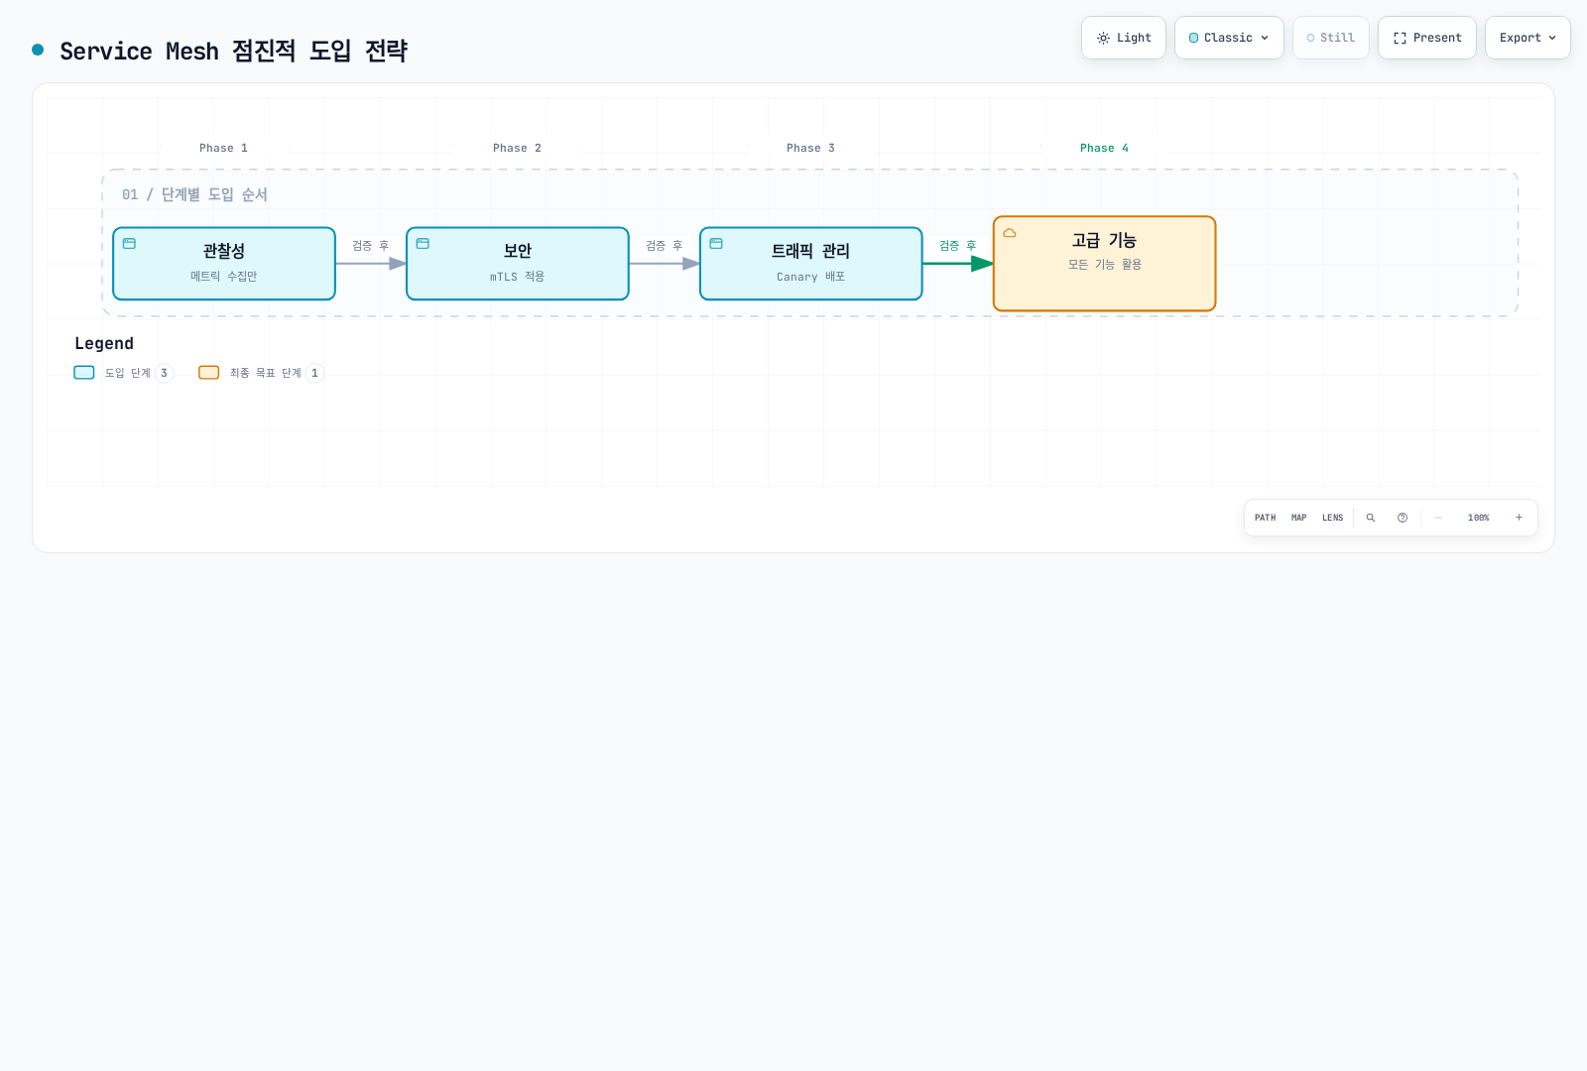Switch to the PATH view
Screen dimensions: 1587x1071
tap(1266, 518)
